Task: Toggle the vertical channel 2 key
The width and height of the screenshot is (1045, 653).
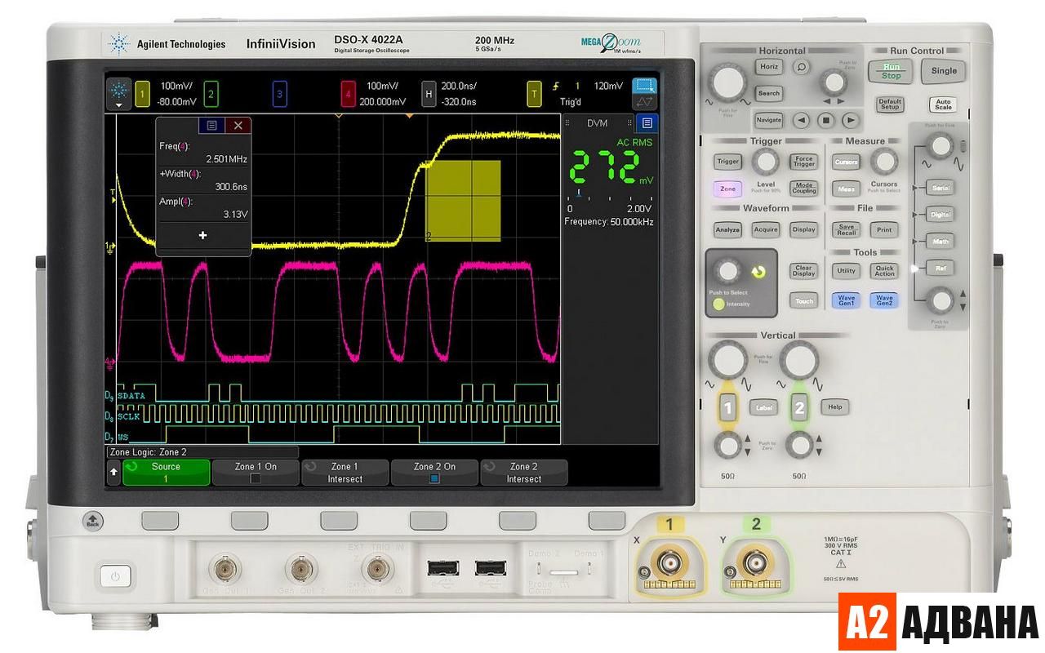Action: pos(799,407)
